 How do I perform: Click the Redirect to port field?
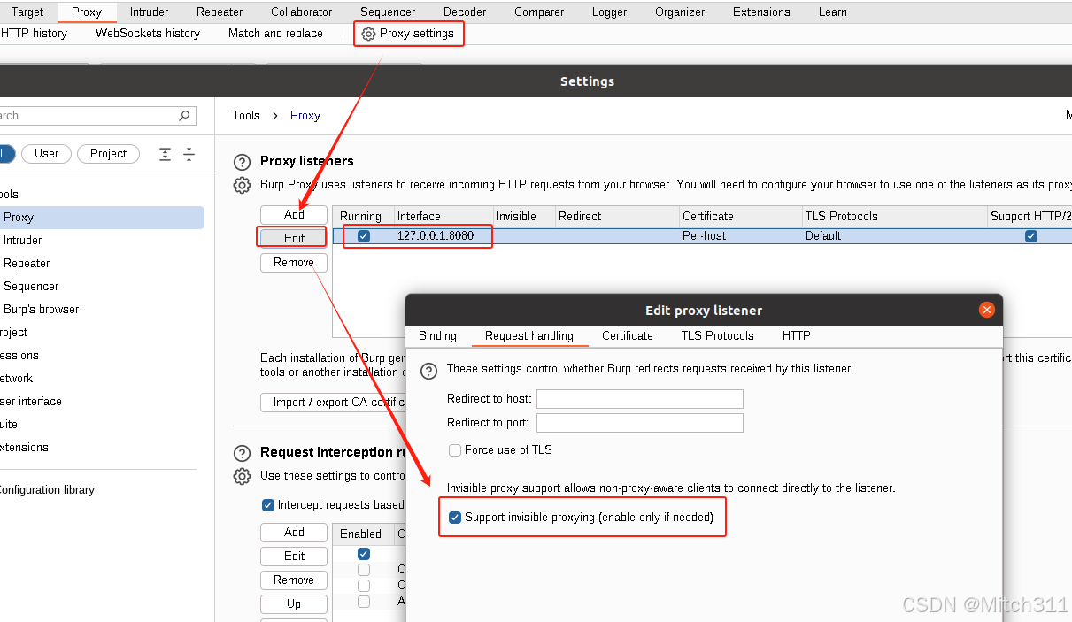coord(640,423)
